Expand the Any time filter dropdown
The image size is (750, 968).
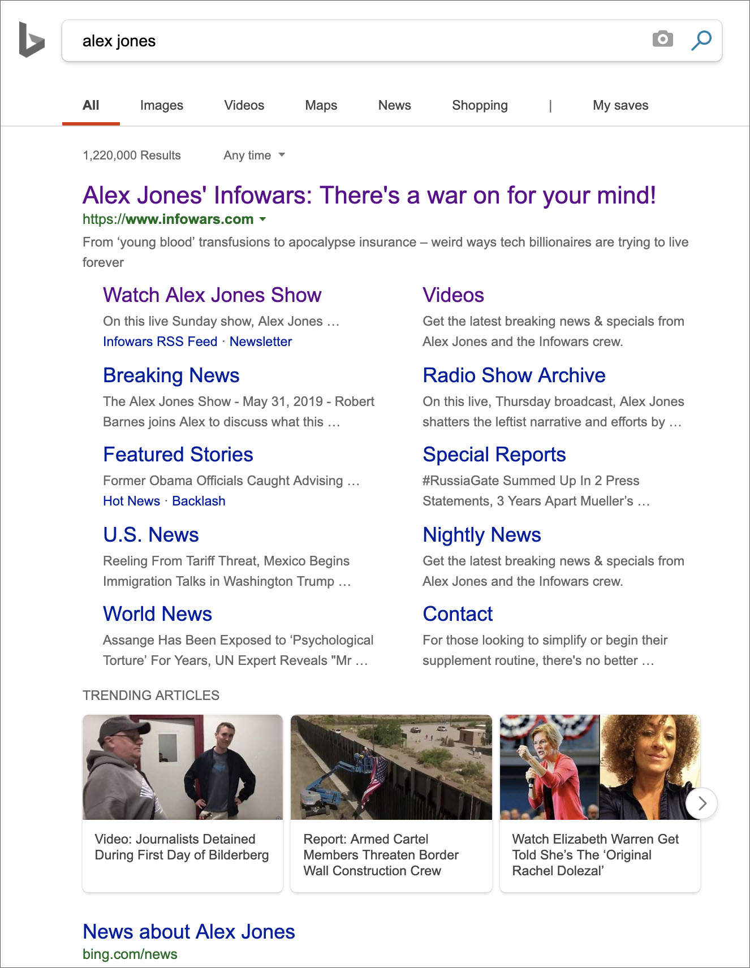tap(254, 155)
